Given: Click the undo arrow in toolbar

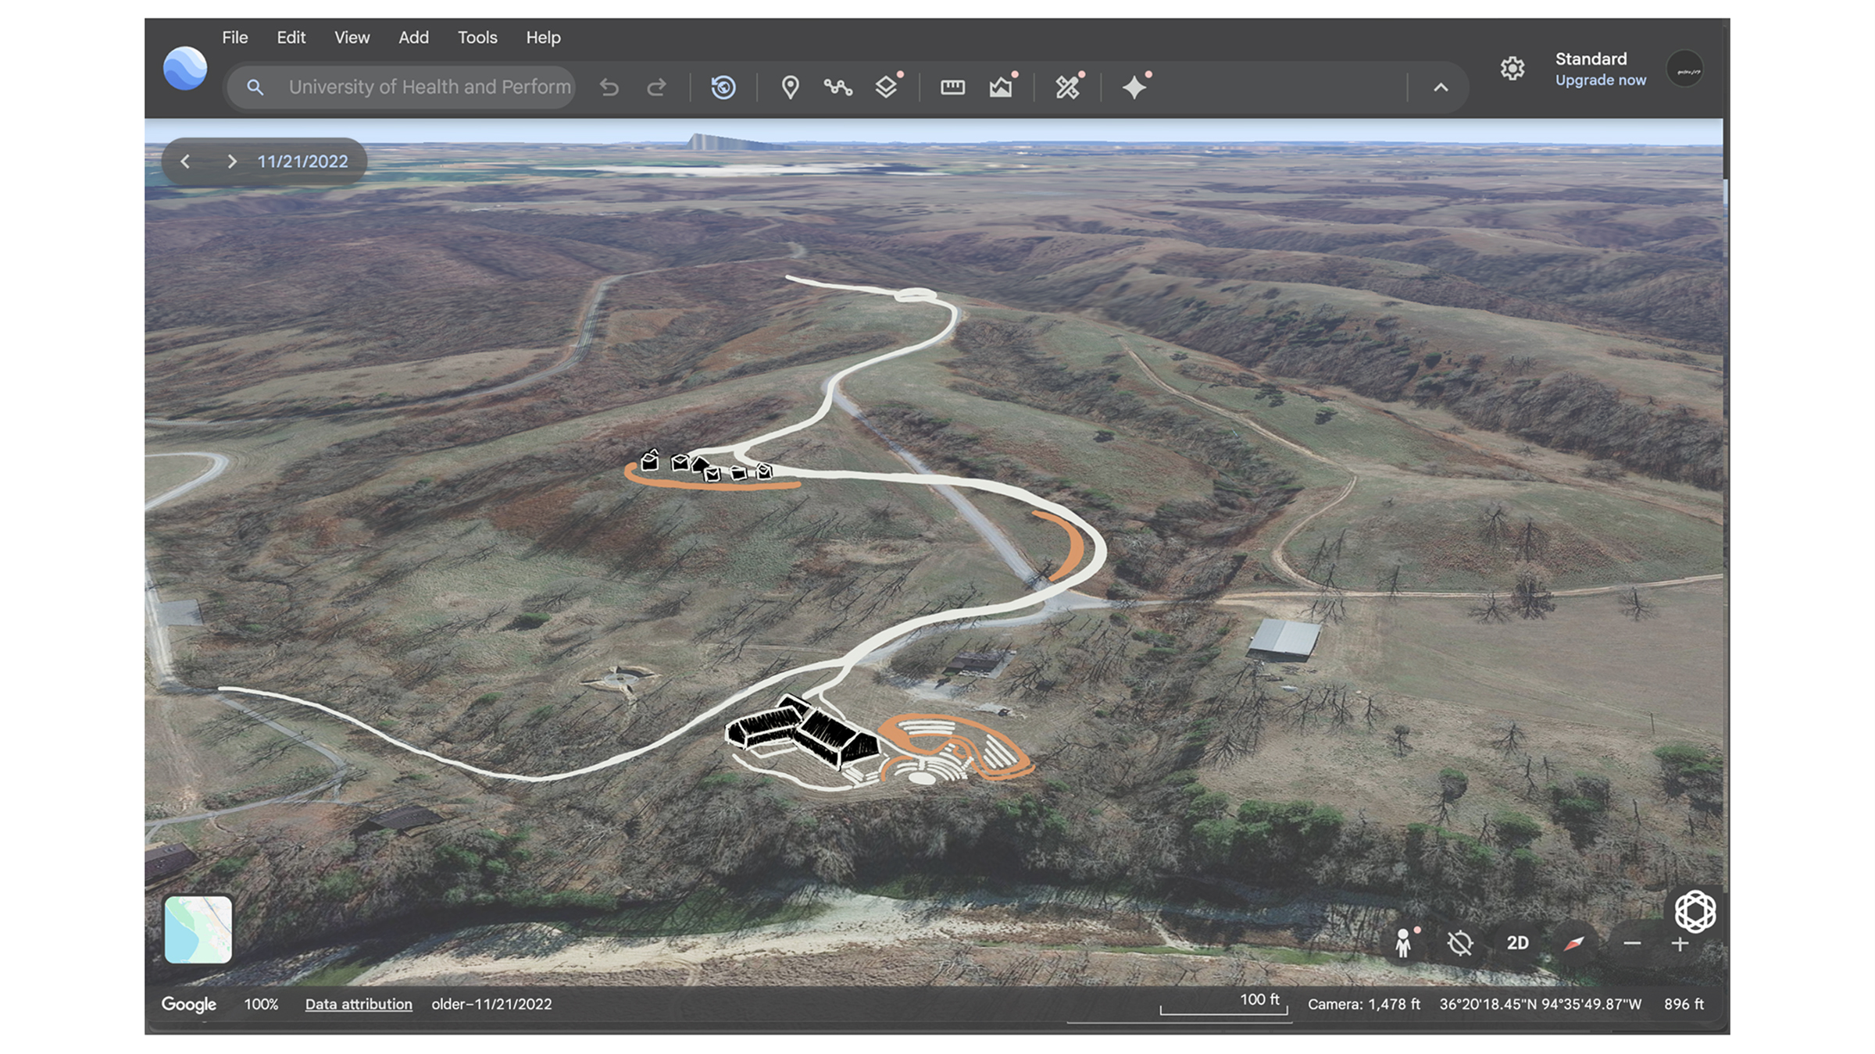Looking at the screenshot, I should (609, 87).
